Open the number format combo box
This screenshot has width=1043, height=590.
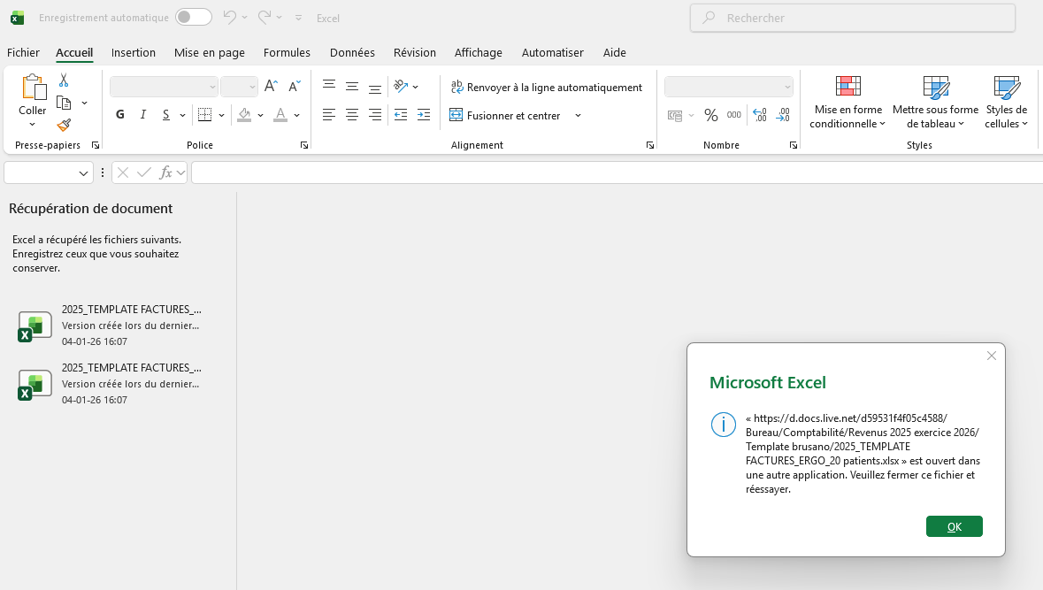tap(729, 87)
